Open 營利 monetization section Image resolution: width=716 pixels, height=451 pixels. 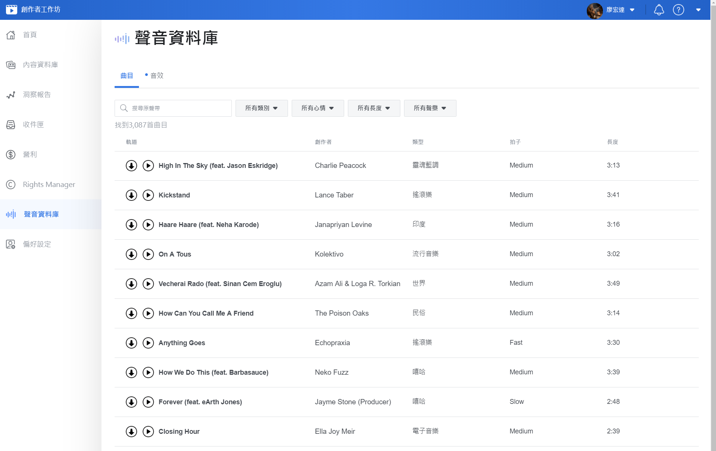tap(51, 154)
